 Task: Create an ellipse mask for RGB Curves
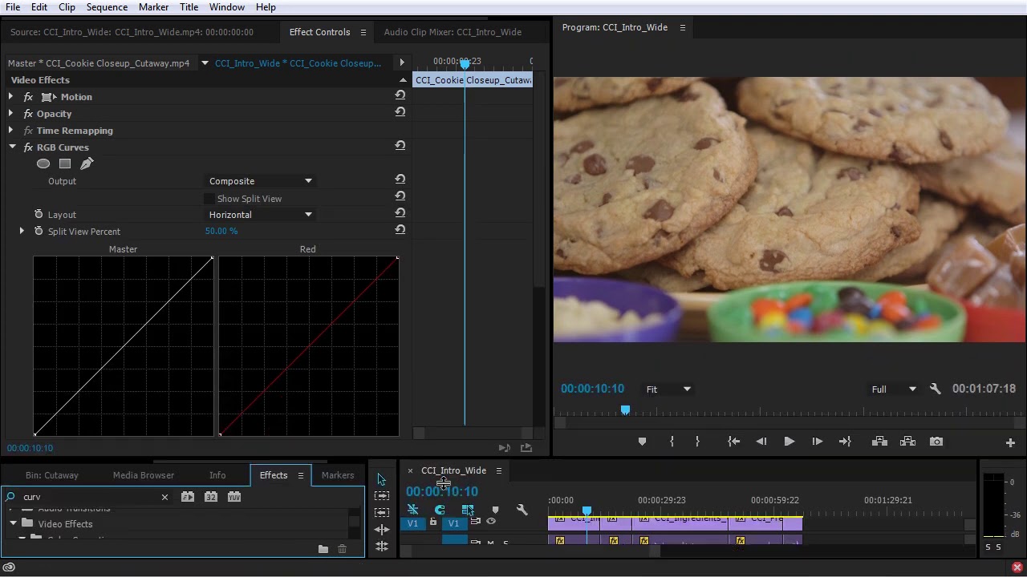coord(43,163)
